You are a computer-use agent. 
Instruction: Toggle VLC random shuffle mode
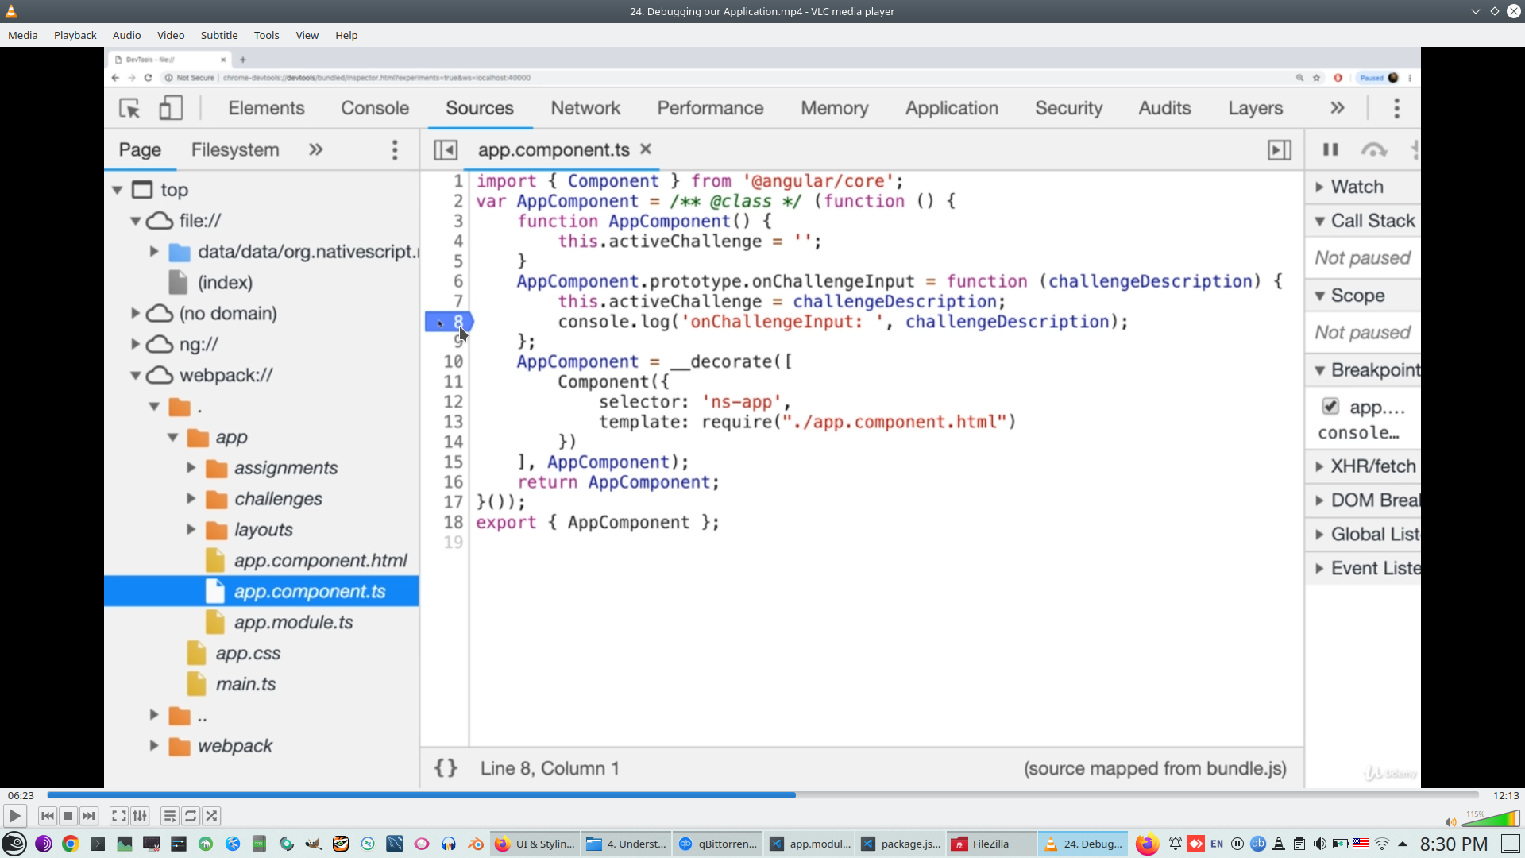tap(211, 816)
